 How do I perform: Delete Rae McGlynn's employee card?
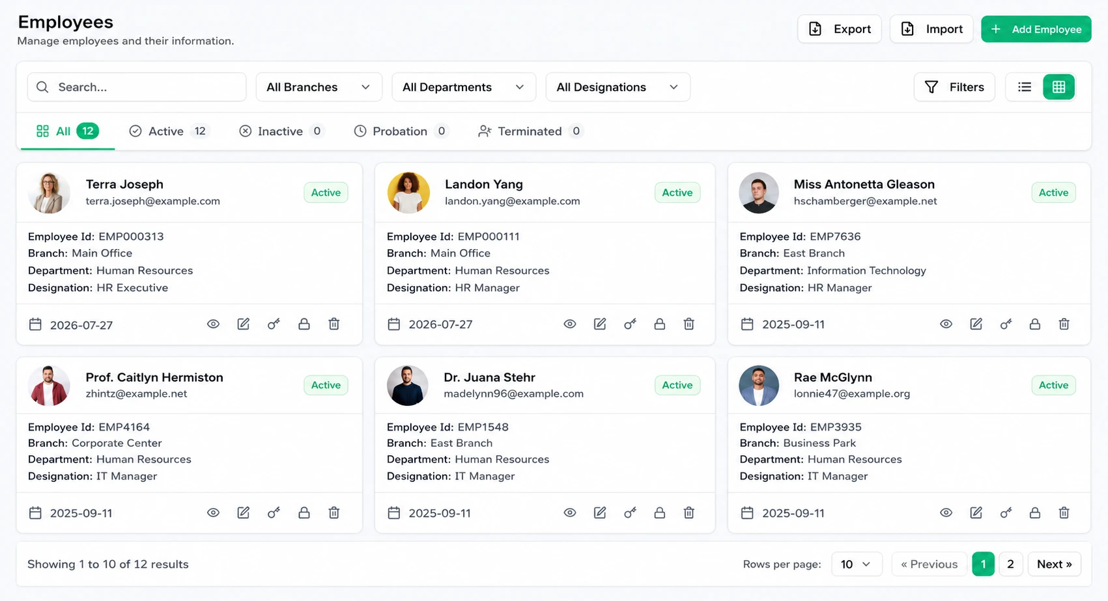click(1064, 513)
